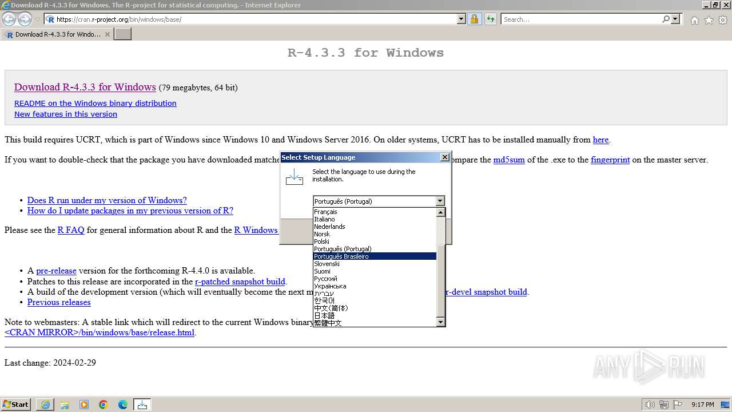Open 'How do I update packages' link
Image resolution: width=732 pixels, height=412 pixels.
[130, 211]
